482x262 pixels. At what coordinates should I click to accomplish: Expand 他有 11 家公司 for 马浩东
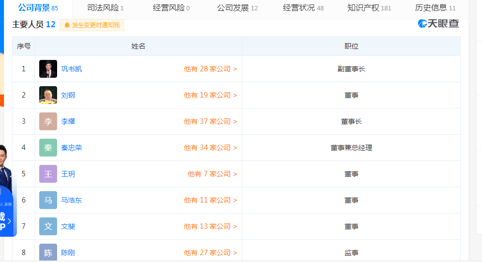tap(210, 200)
